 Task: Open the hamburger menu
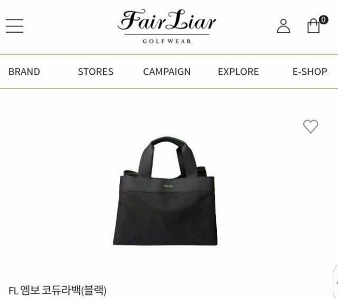[14, 26]
